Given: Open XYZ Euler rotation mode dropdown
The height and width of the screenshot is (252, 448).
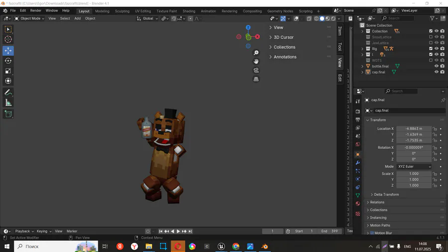Looking at the screenshot, I should tap(414, 166).
